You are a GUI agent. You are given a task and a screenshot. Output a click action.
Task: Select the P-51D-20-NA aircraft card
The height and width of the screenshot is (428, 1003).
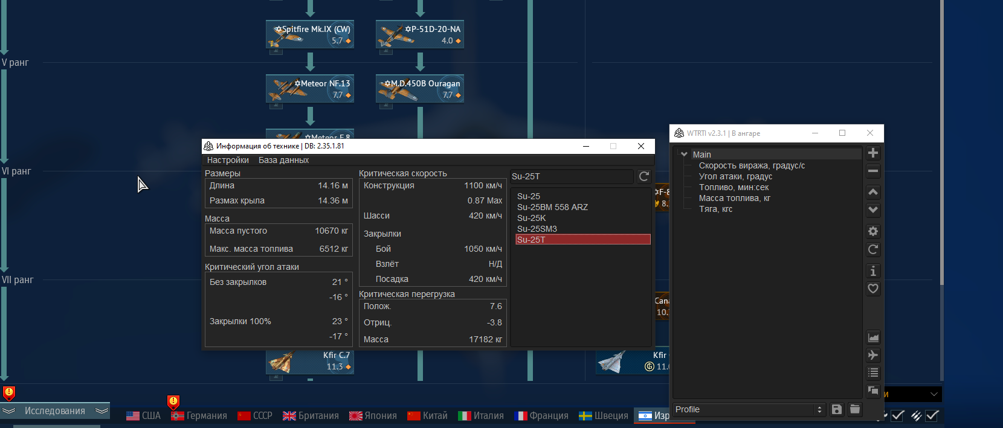click(x=420, y=35)
